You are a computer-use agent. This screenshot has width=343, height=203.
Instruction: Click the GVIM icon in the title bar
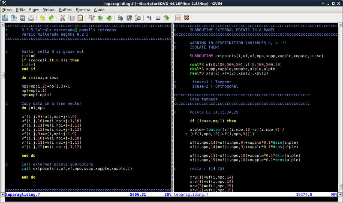click(4, 3)
